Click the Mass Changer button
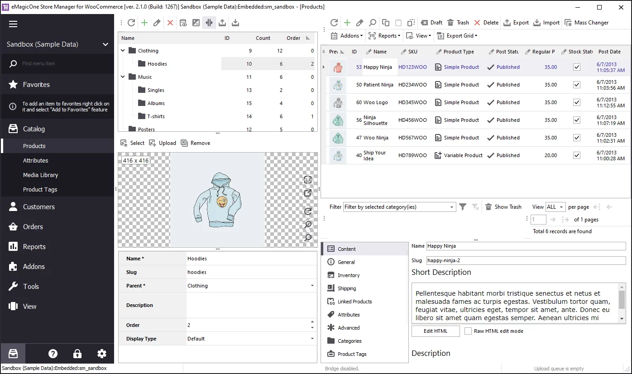 click(587, 23)
